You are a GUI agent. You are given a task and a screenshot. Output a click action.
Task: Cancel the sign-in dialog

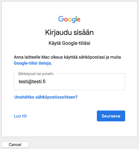(x=15, y=144)
